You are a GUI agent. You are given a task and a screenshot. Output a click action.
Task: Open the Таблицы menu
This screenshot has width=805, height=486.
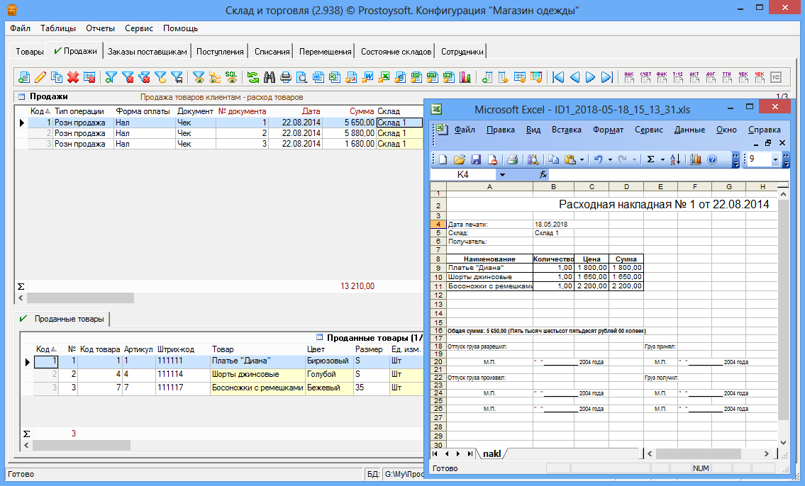(58, 28)
